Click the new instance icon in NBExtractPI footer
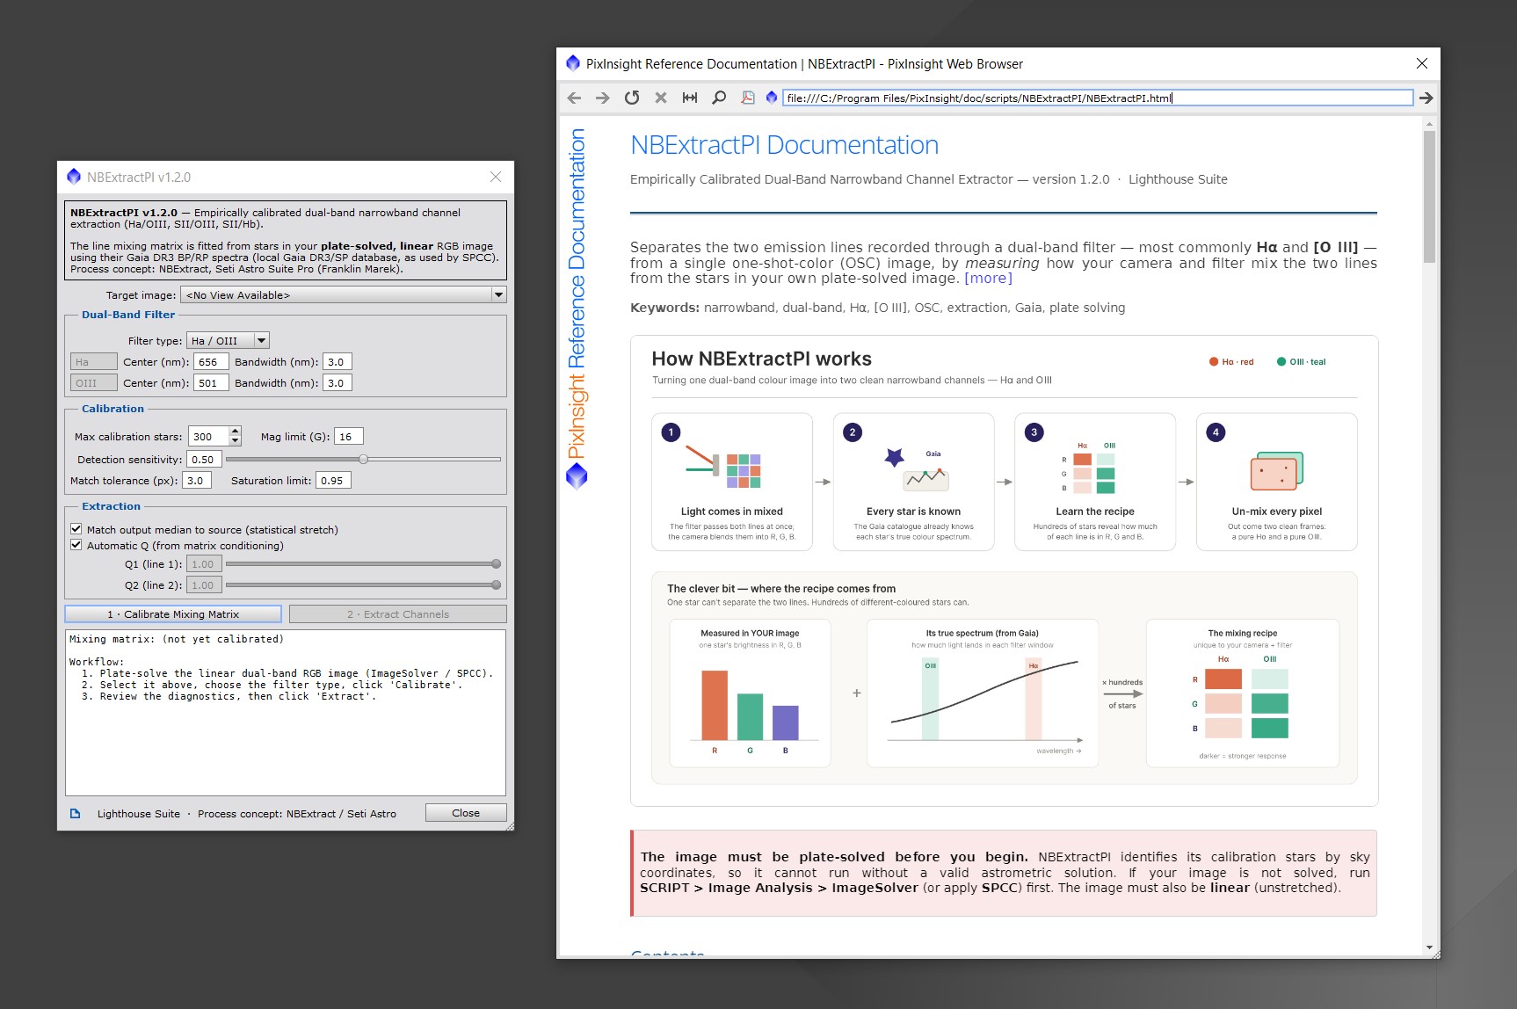 pyautogui.click(x=76, y=814)
